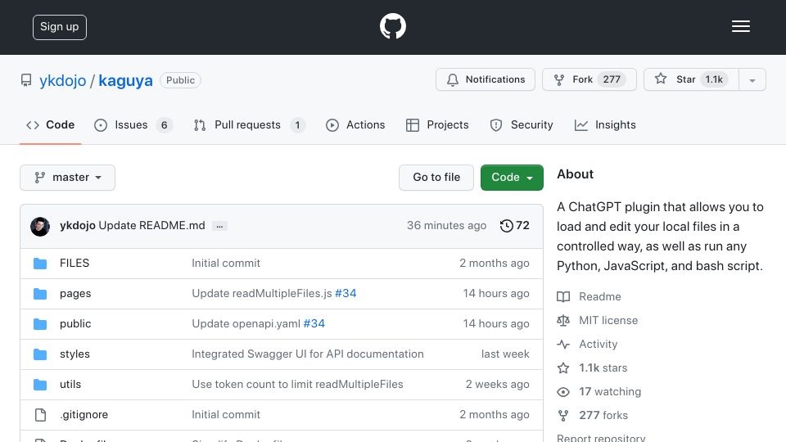Open the Pull requests tab
The width and height of the screenshot is (786, 442).
(x=249, y=124)
